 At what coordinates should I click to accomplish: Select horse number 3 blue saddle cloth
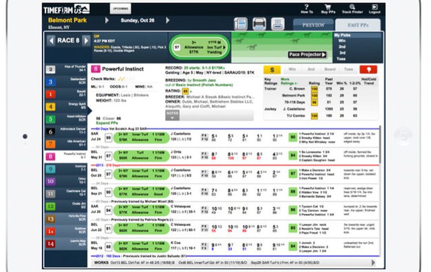(50, 82)
